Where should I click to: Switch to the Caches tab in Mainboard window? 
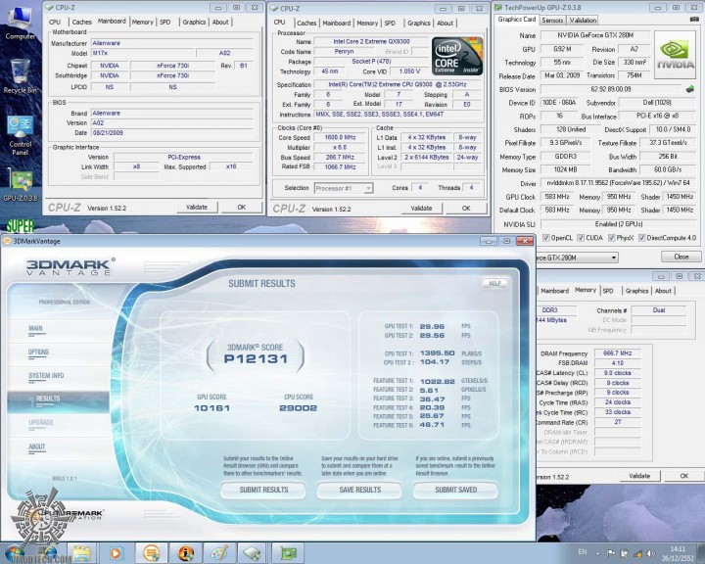tap(81, 22)
